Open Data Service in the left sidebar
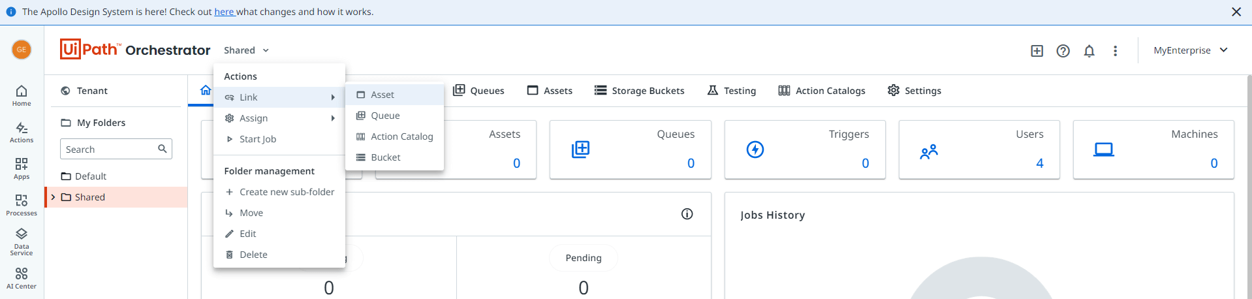Viewport: 1252px width, 299px height. click(x=22, y=242)
